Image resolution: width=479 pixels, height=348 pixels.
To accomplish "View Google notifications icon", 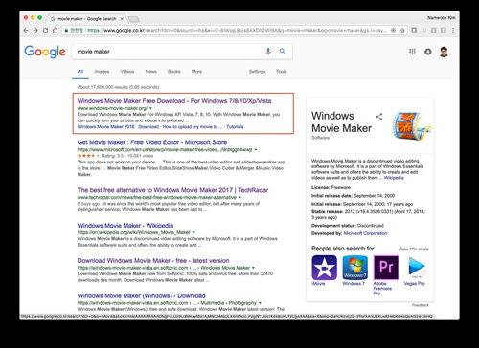I will (x=428, y=52).
